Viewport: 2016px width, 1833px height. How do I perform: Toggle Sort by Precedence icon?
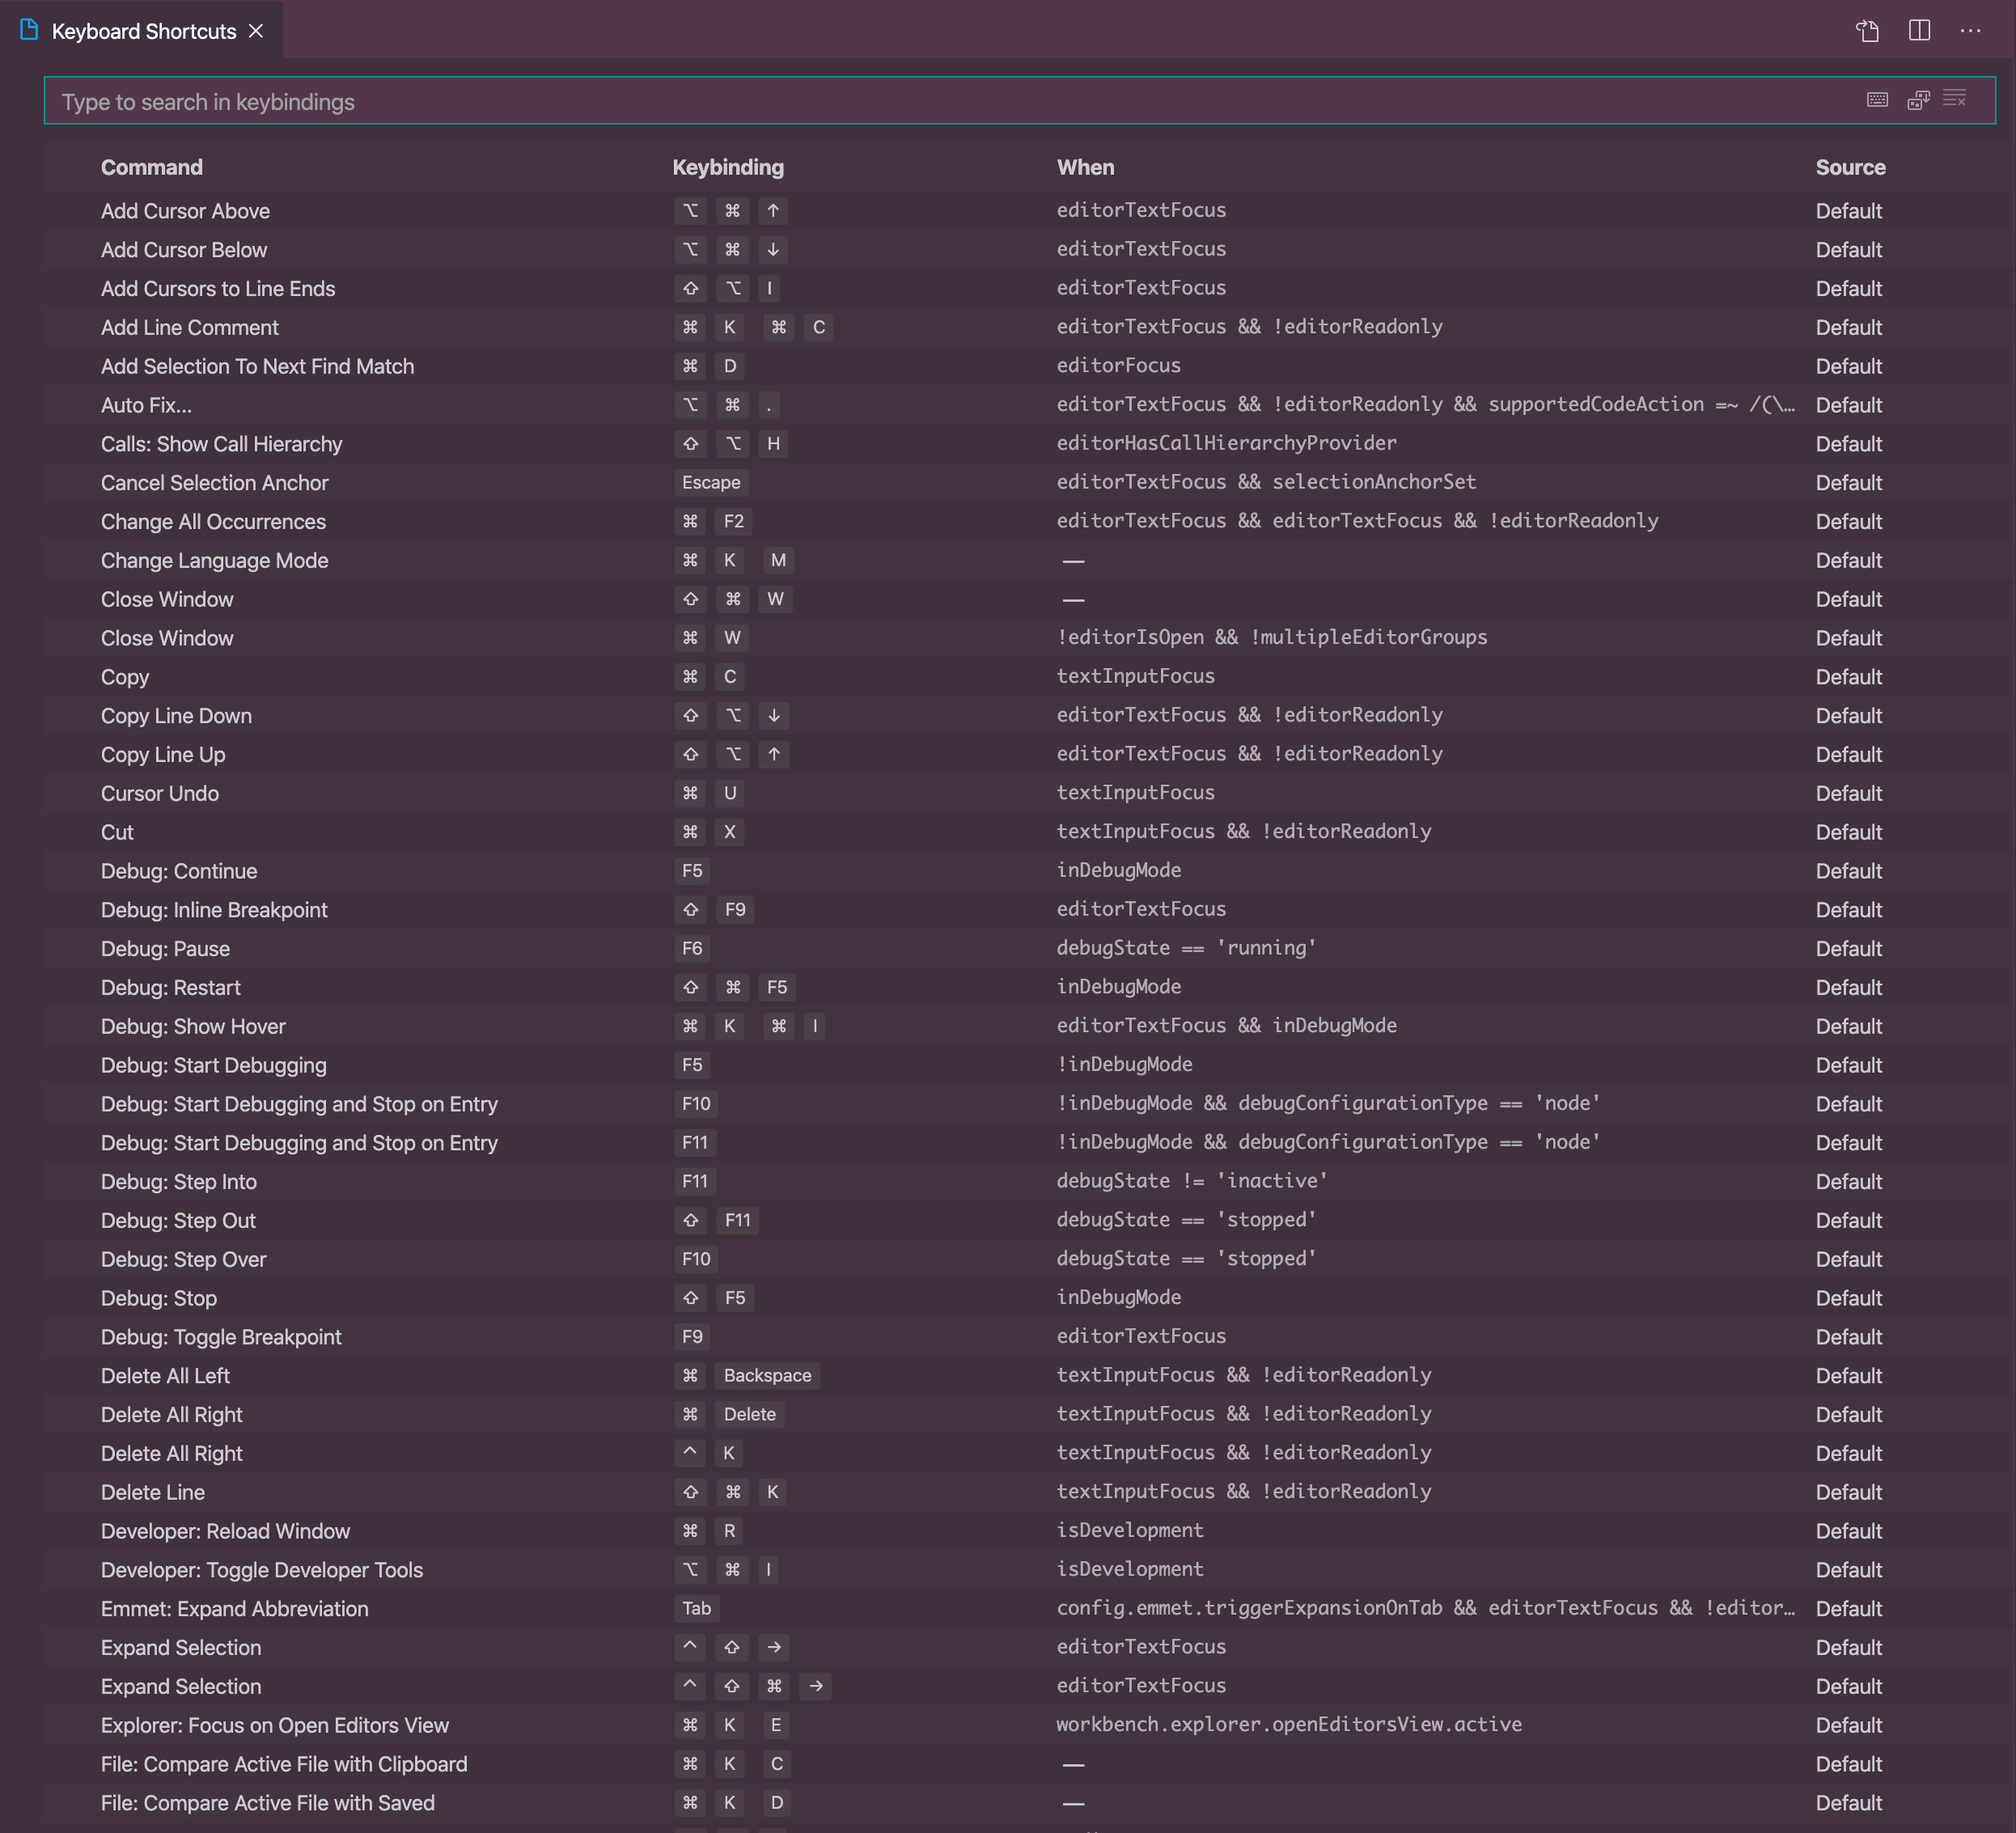1917,100
